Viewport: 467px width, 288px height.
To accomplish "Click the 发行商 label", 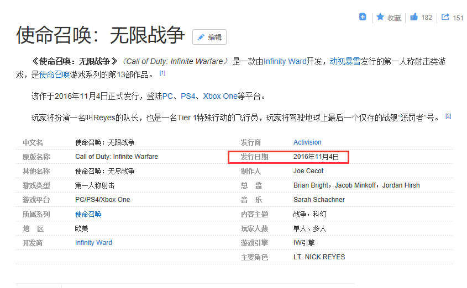I will click(251, 143).
